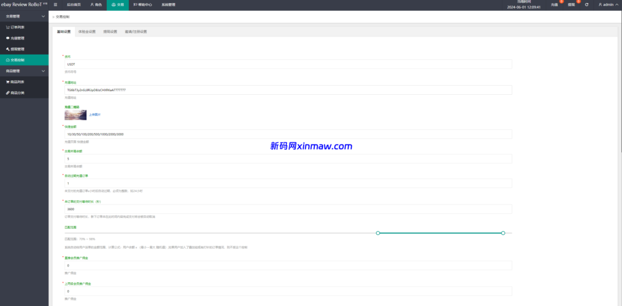
Task: Collapse the 交易管理 sidebar group
Action: pos(24,16)
